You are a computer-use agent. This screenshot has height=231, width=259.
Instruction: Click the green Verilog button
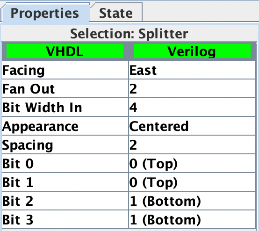[x=192, y=51]
